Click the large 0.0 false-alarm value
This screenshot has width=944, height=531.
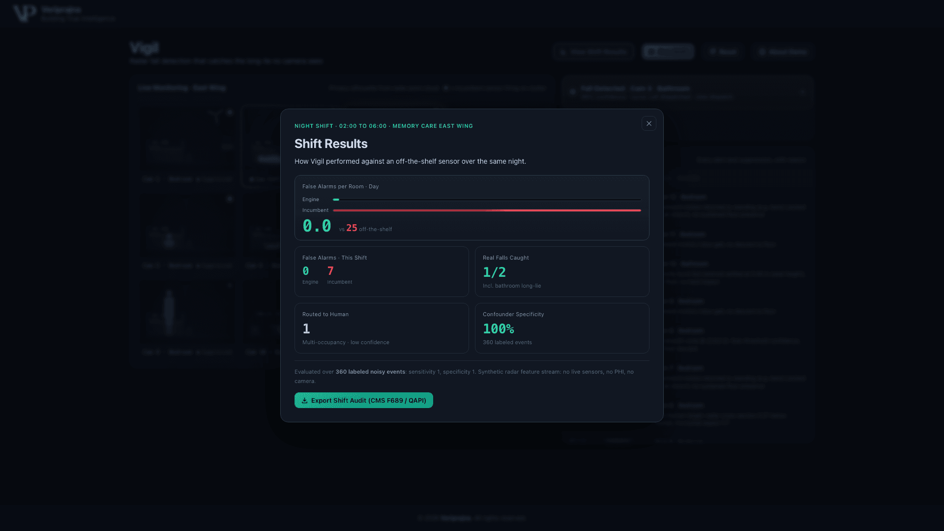point(317,226)
